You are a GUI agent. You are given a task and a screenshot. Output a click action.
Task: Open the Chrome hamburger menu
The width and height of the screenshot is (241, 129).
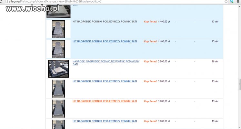point(238,1)
